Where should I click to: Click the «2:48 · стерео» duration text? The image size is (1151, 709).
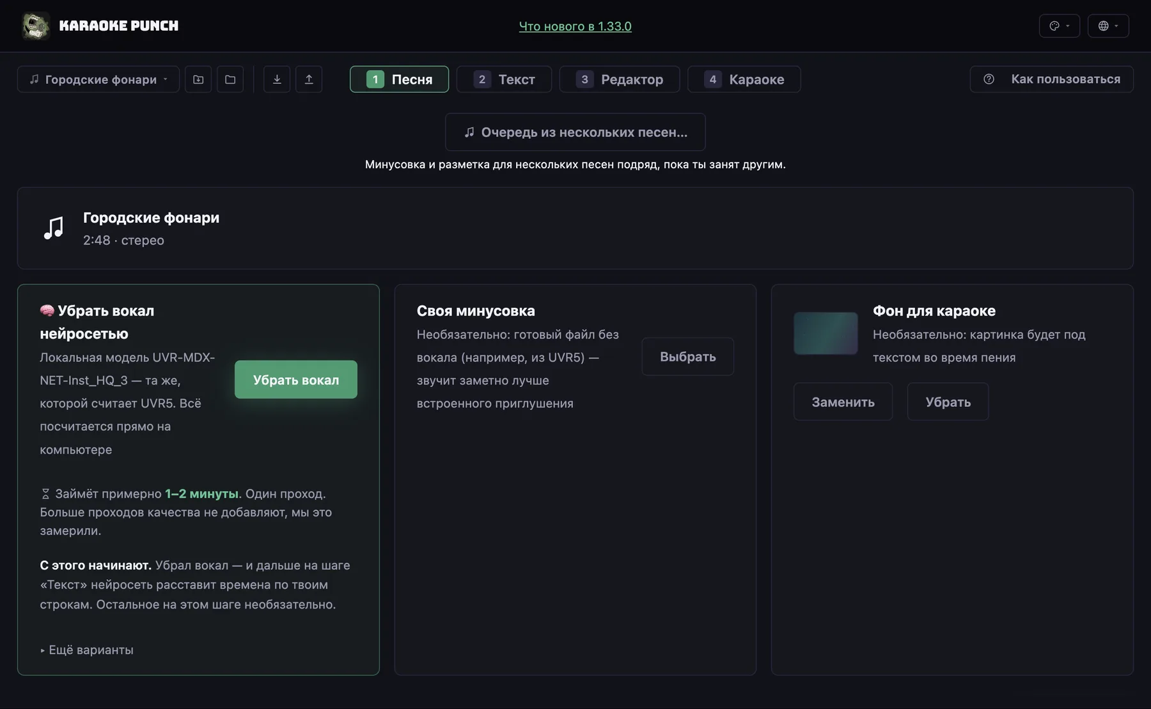123,240
